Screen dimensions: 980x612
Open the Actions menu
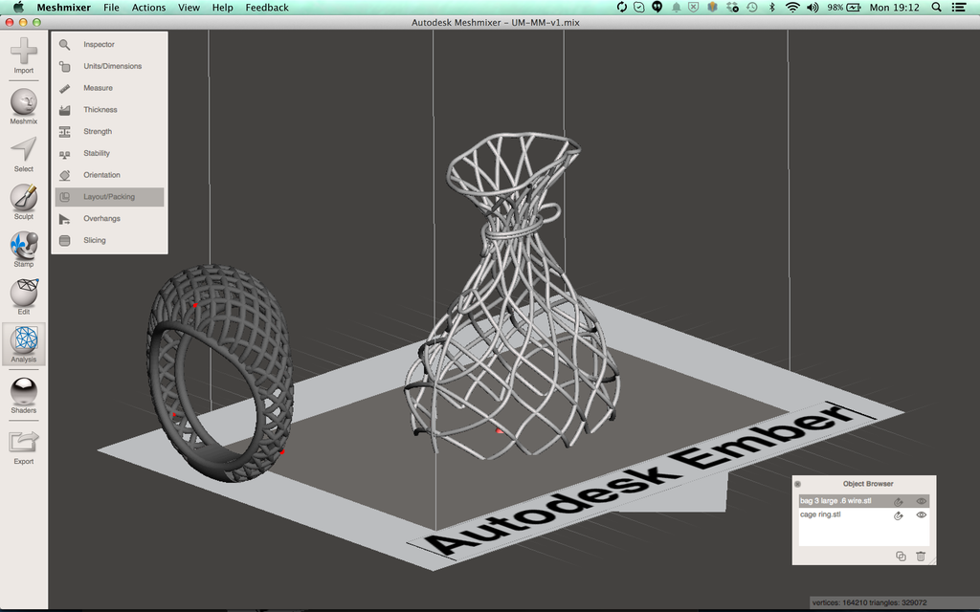click(148, 8)
